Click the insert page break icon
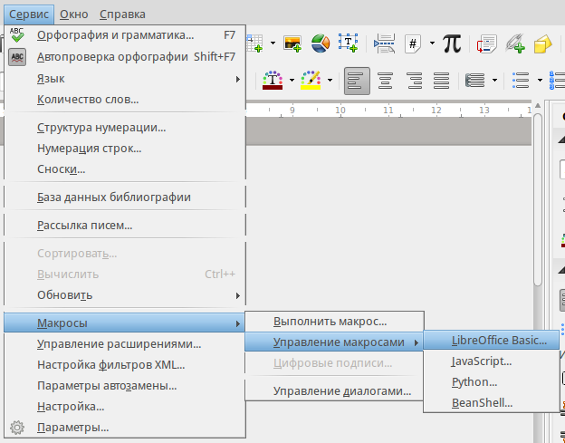The height and width of the screenshot is (443, 565). (384, 43)
